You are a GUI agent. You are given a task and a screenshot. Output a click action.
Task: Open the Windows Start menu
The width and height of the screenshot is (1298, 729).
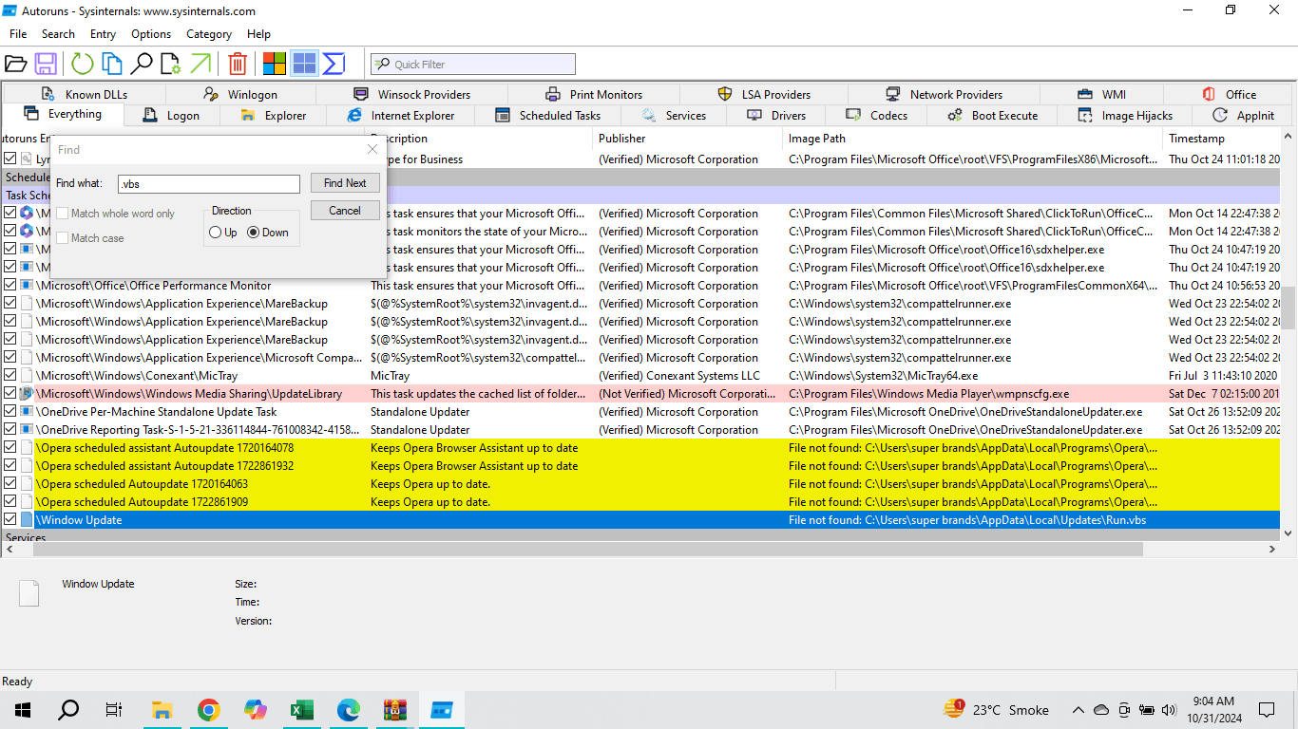[x=22, y=709]
